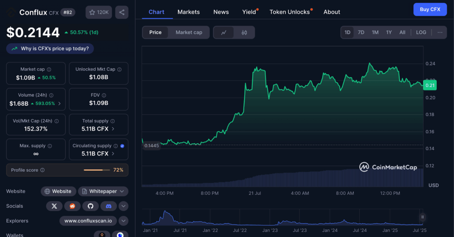This screenshot has height=237, width=454.
Task: Open the Discord social link
Action: pos(109,206)
